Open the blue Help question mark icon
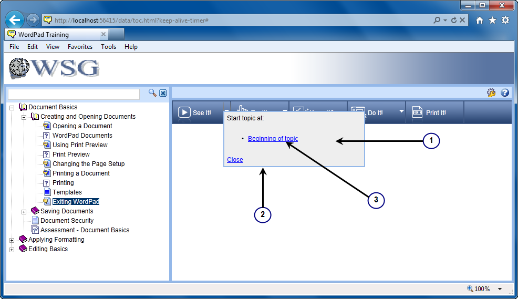Screen dimensions: 518x299 coord(505,93)
